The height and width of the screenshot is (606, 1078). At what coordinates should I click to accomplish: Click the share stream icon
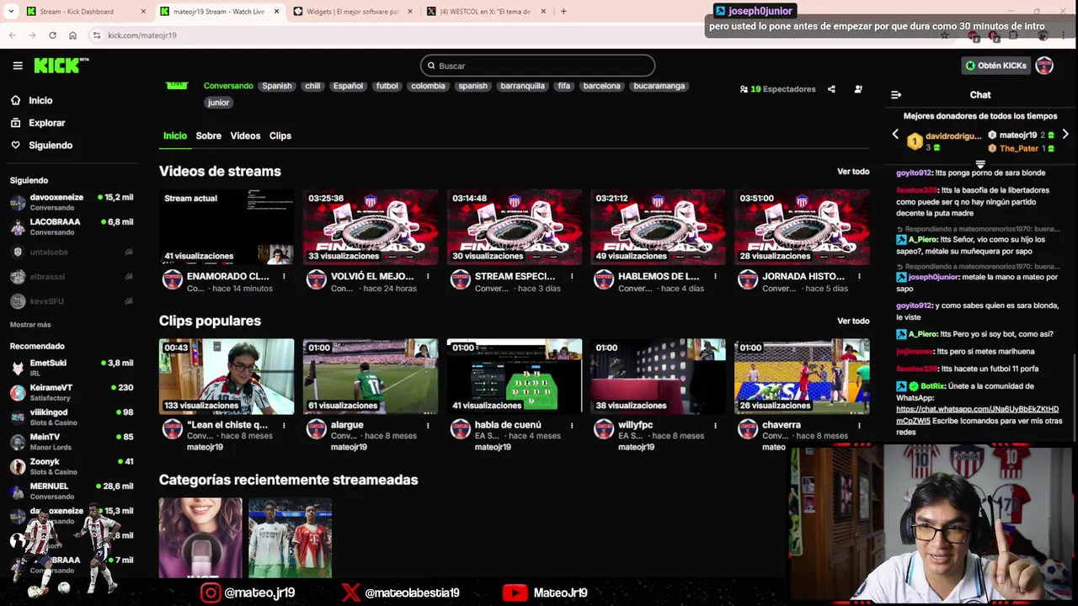tap(831, 89)
